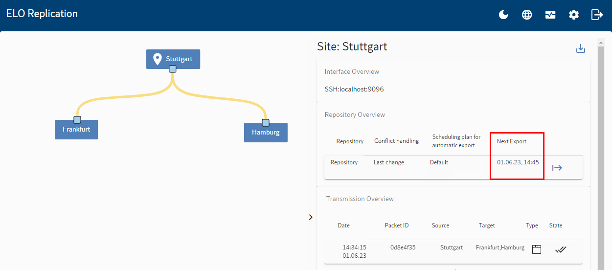Click the double checkmark state icon

561,249
